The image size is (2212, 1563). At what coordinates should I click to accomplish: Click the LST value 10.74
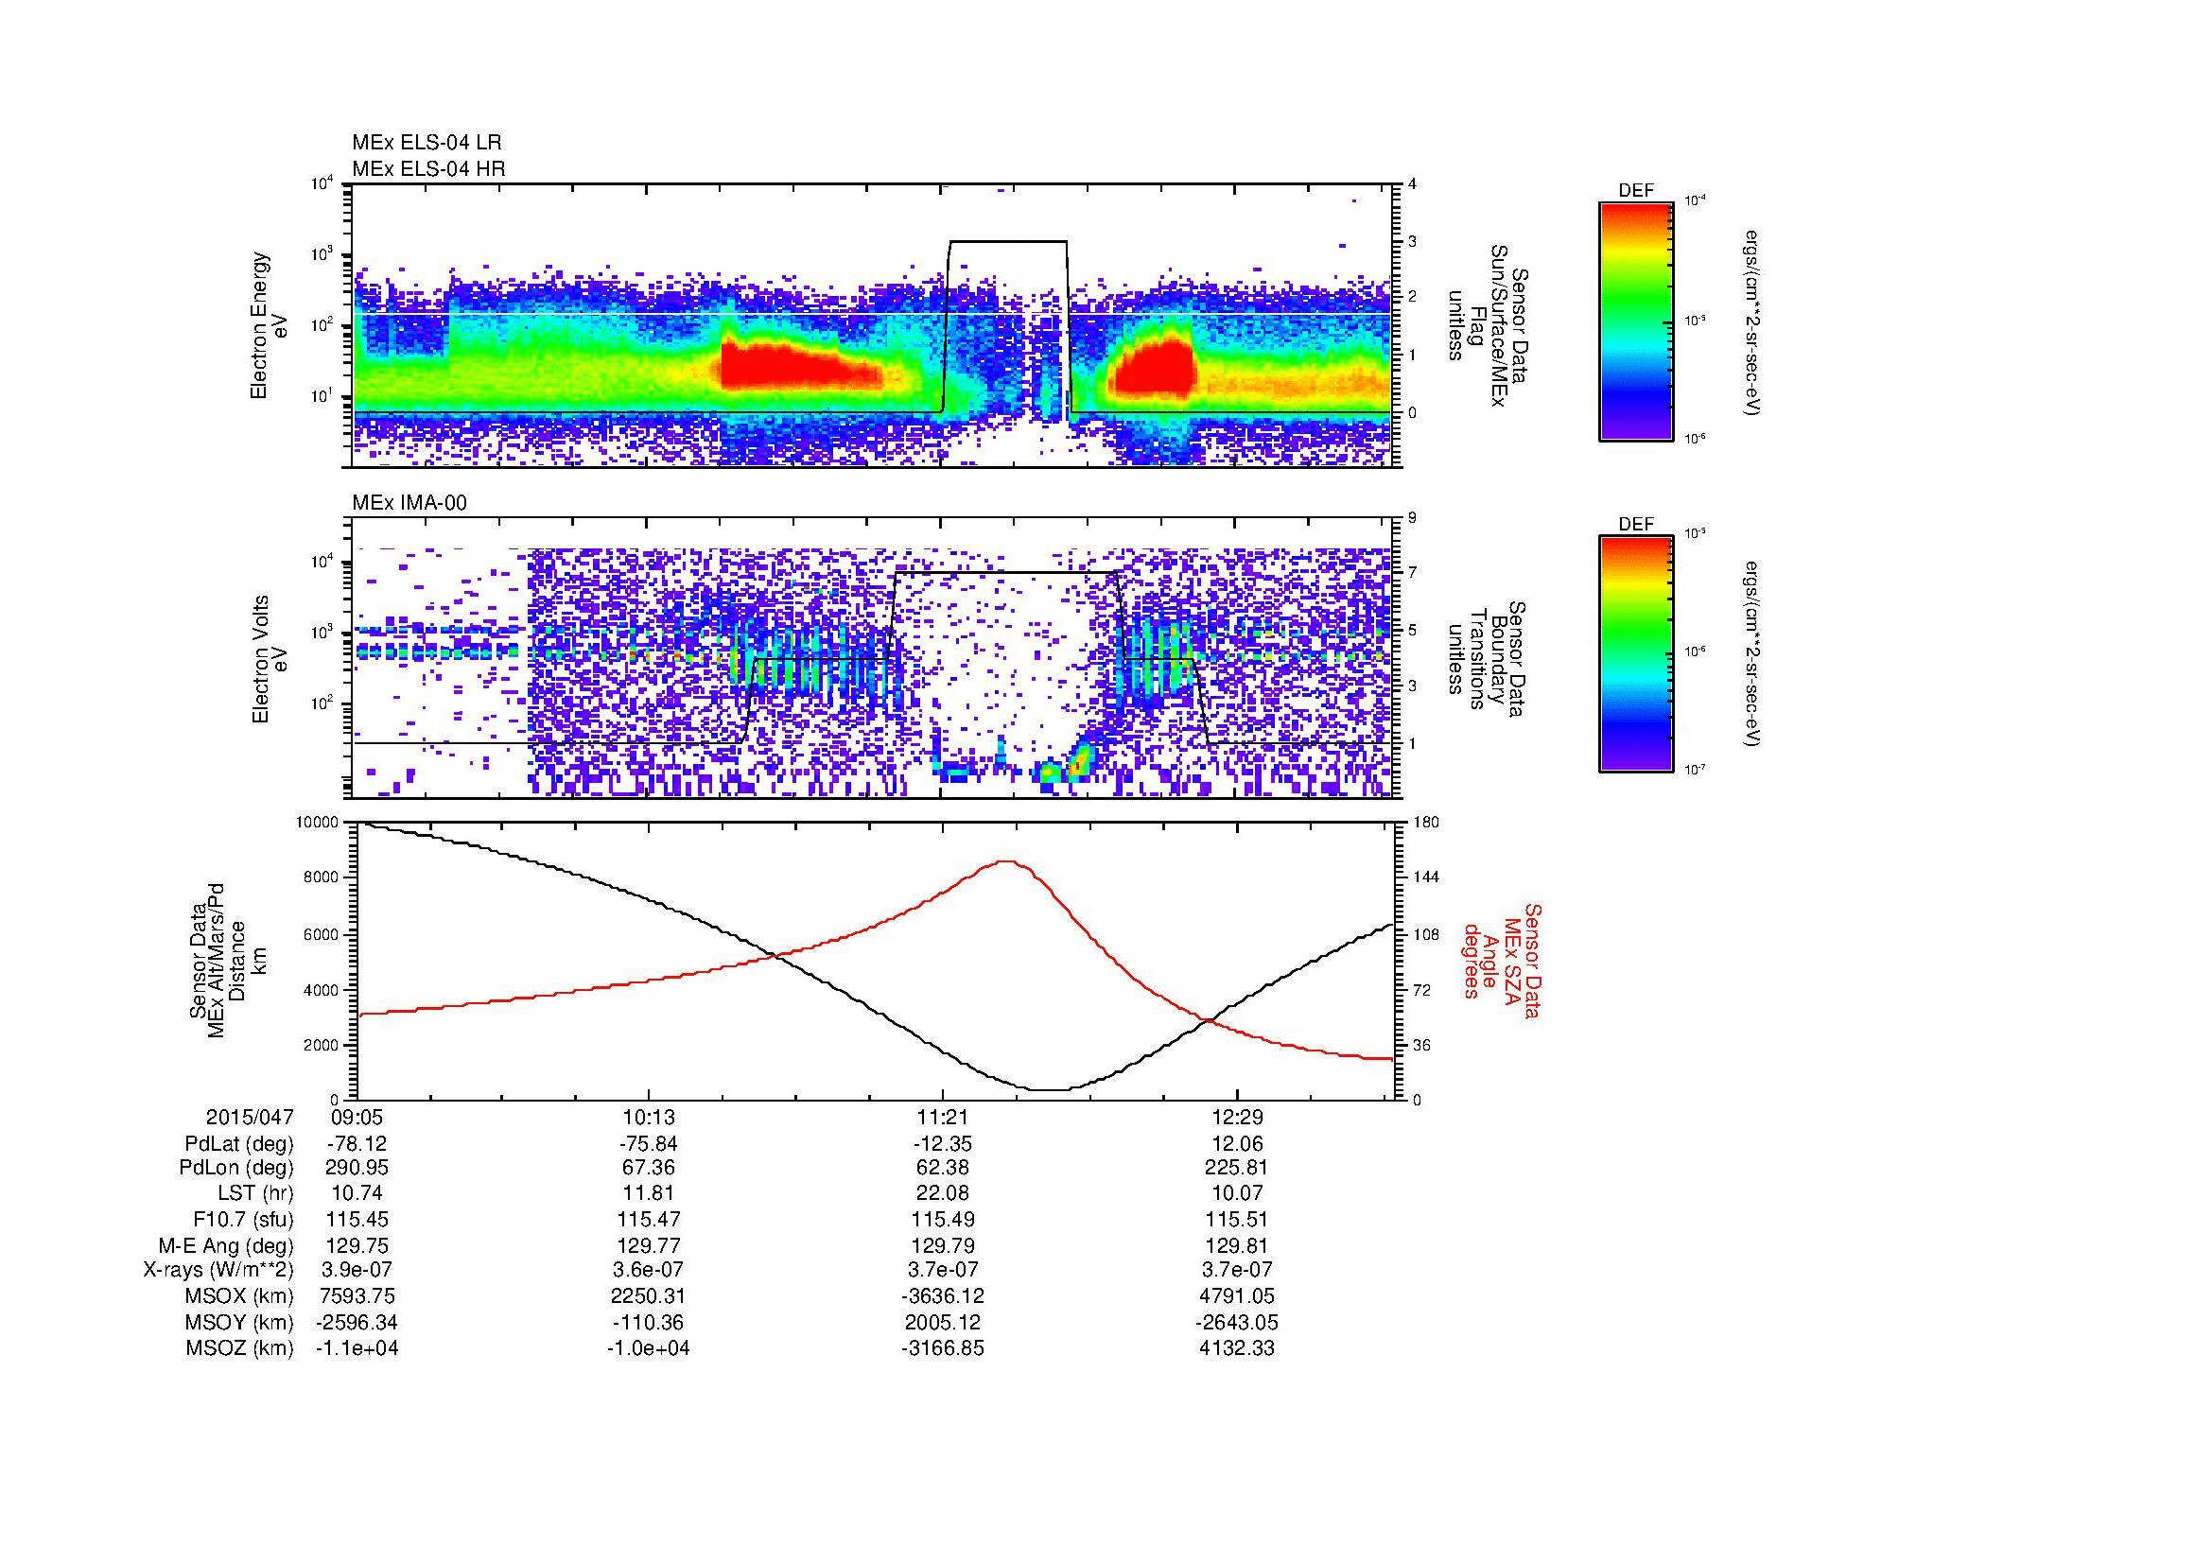point(357,1194)
